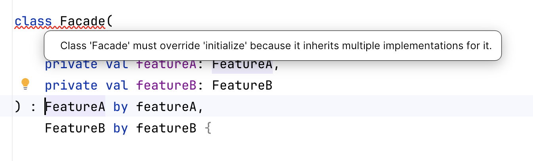The height and width of the screenshot is (161, 533).
Task: Click 'private' keyword on the featureB line
Action: pyautogui.click(x=71, y=85)
